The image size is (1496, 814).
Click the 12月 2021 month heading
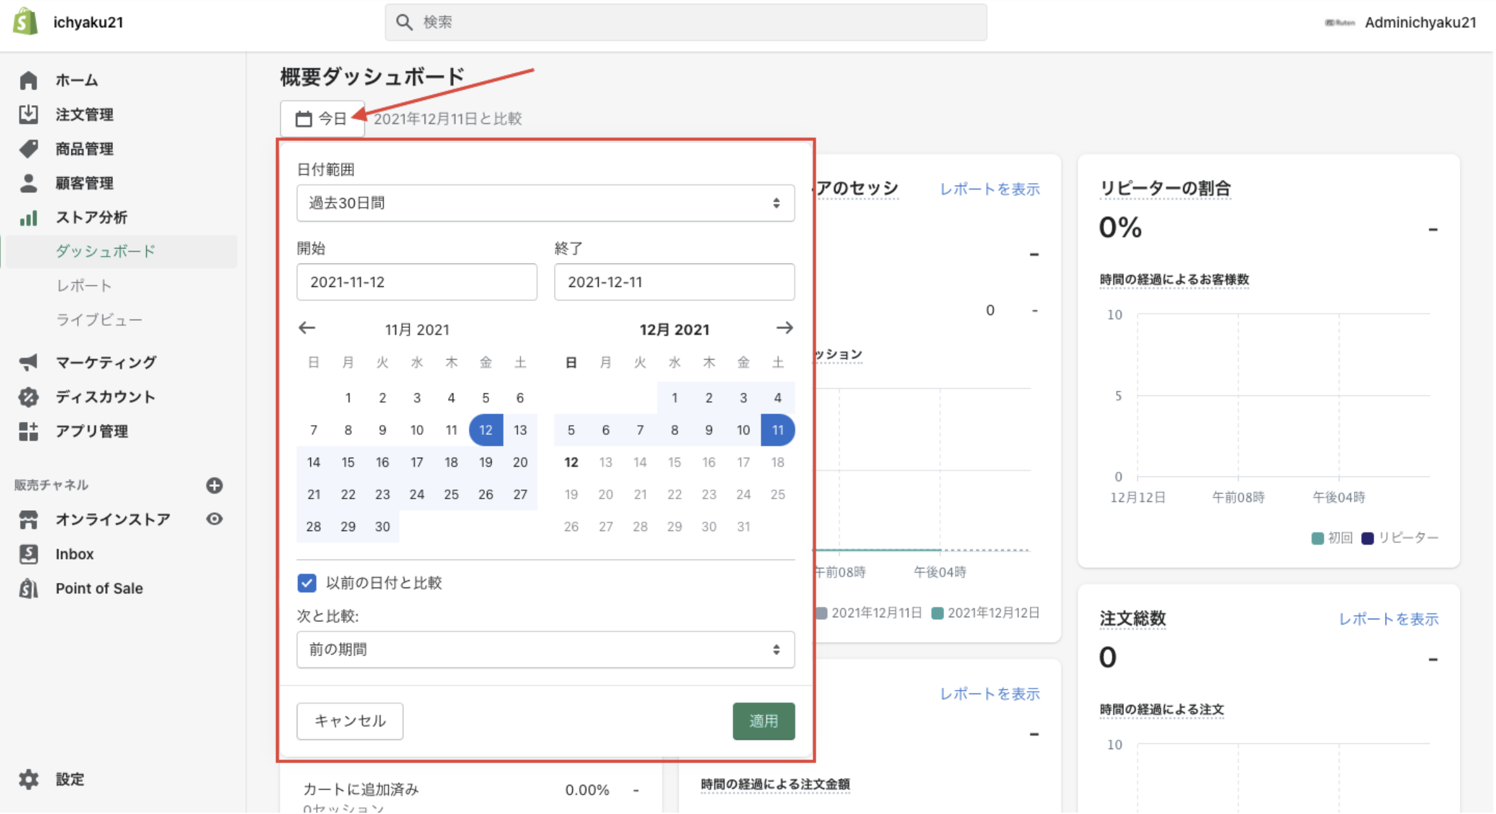coord(674,330)
